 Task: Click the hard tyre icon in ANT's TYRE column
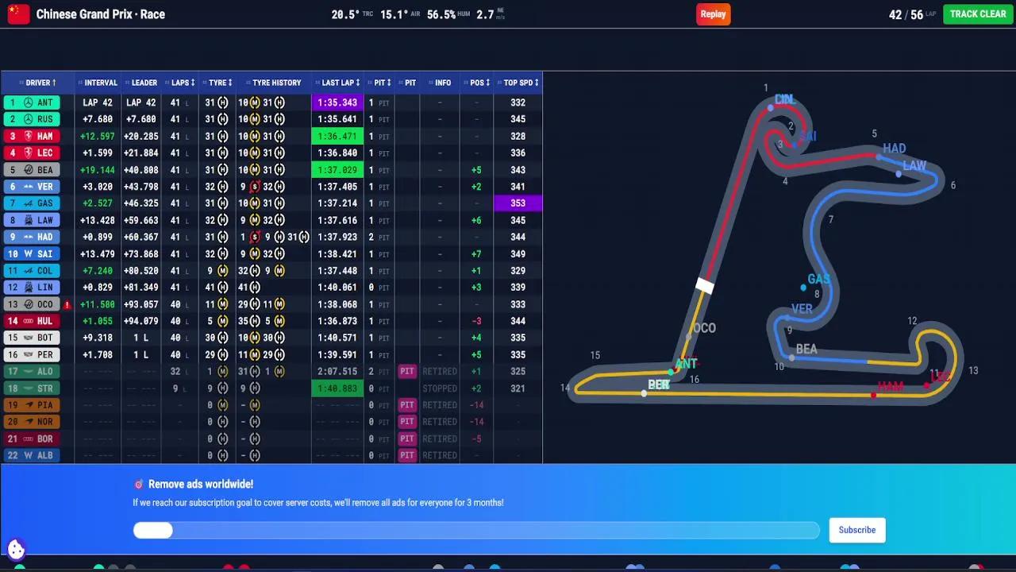pos(222,102)
